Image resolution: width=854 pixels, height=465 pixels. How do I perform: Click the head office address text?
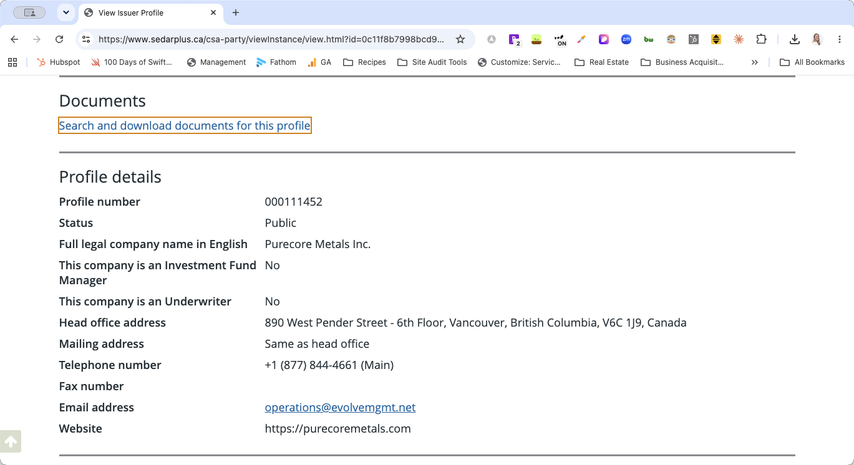coord(476,323)
